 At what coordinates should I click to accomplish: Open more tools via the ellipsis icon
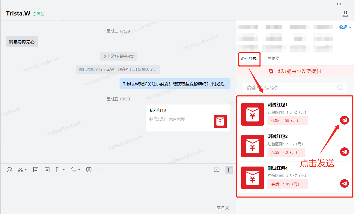pyautogui.click(x=100, y=170)
